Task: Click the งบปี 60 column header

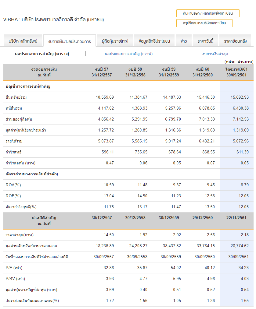Action: click(203, 72)
